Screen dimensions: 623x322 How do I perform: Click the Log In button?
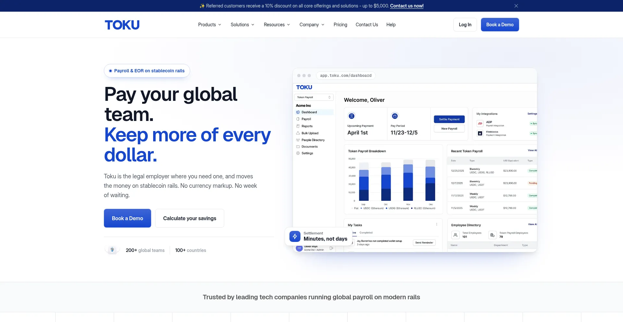point(465,25)
